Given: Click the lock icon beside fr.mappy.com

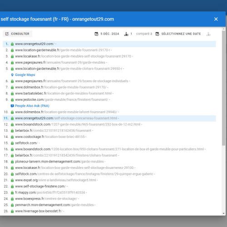Looking at the screenshot, I should coord(12,192).
